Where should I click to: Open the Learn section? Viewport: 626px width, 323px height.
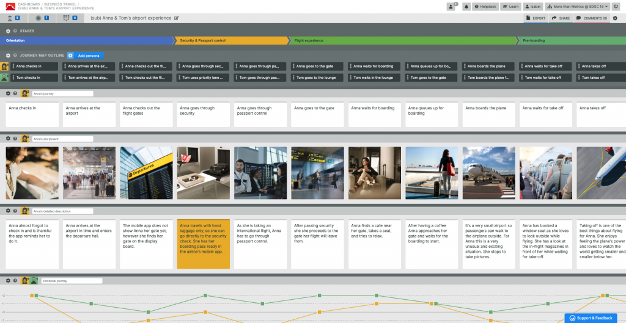[510, 6]
